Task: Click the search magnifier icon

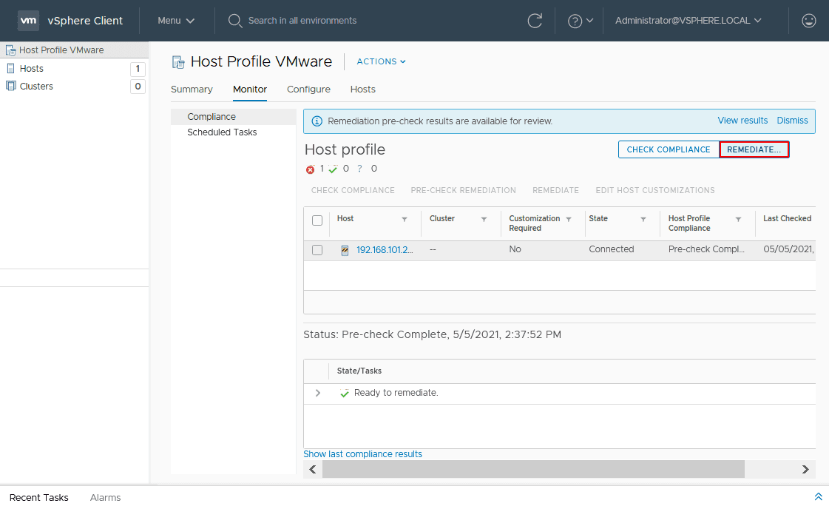Action: [x=235, y=21]
